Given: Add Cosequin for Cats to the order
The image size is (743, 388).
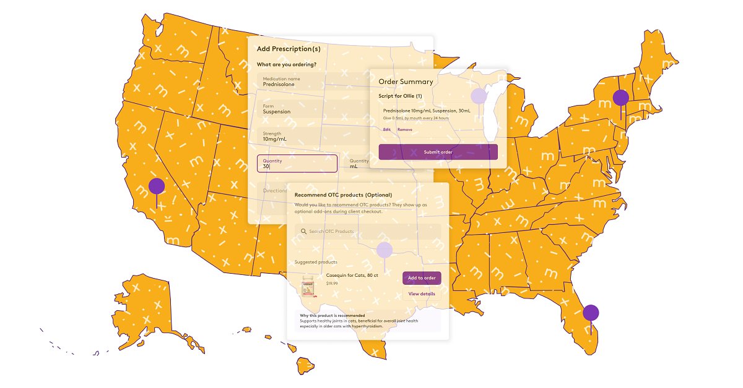Looking at the screenshot, I should pyautogui.click(x=422, y=278).
